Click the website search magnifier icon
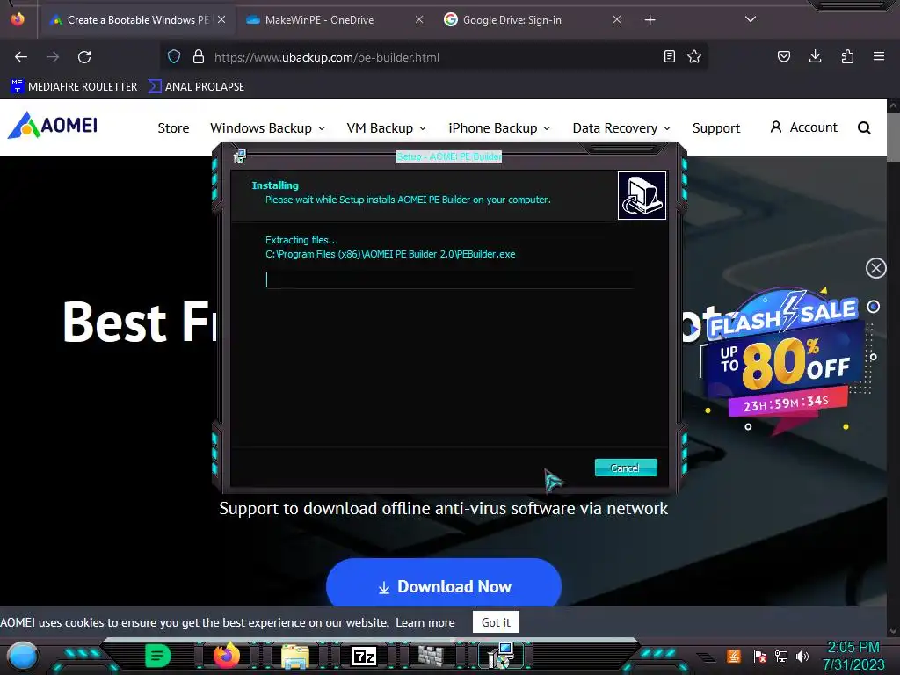 [864, 127]
